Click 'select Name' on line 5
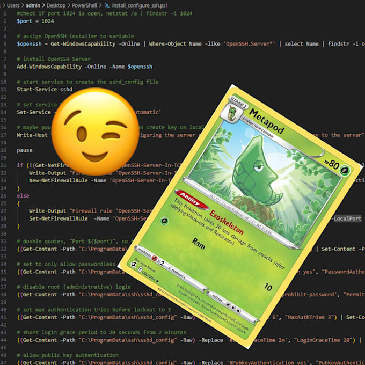The image size is (365, 365). point(302,44)
